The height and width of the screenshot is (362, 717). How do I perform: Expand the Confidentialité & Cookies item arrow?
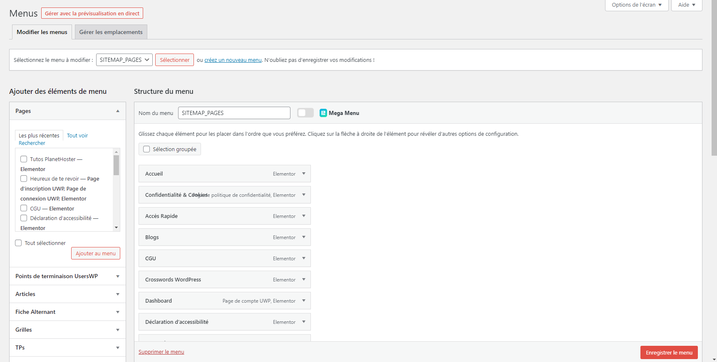(304, 195)
